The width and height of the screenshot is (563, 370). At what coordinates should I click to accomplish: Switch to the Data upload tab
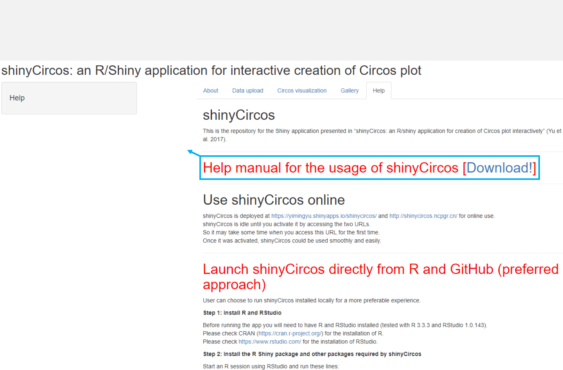click(247, 90)
